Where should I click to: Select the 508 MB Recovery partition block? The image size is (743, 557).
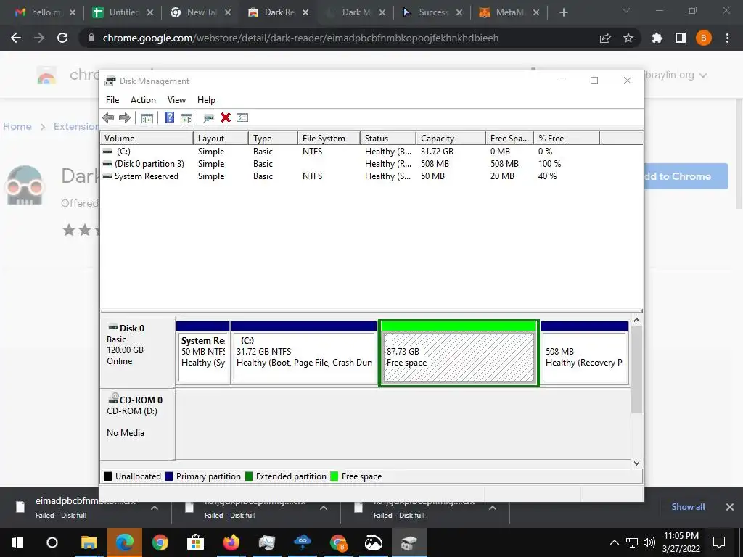click(584, 352)
